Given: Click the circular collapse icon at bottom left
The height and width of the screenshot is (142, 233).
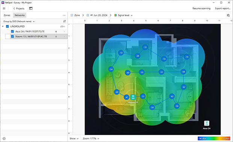Looking at the screenshot, I should click(x=4, y=139).
